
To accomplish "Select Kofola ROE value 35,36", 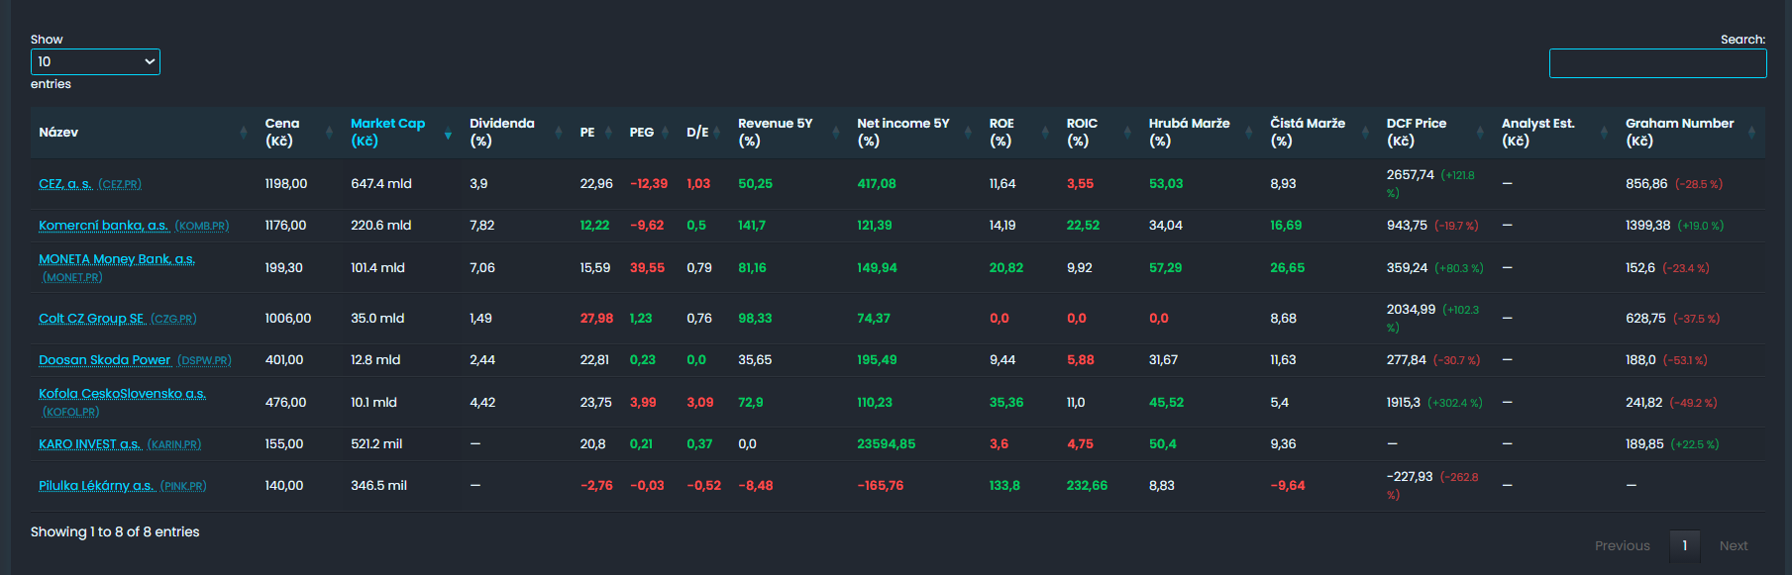I will [1006, 403].
